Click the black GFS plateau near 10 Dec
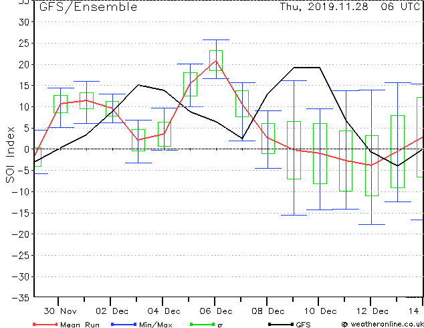 click(307, 68)
